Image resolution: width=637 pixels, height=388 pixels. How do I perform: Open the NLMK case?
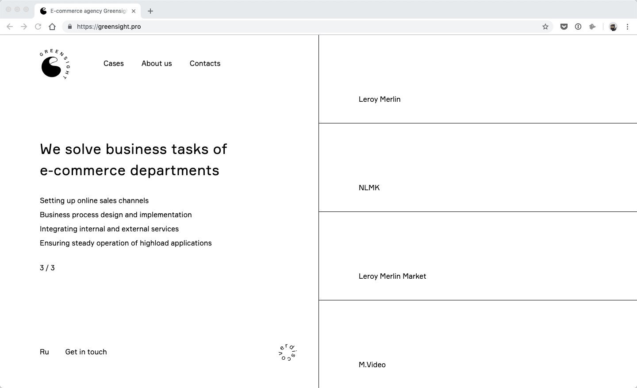369,188
